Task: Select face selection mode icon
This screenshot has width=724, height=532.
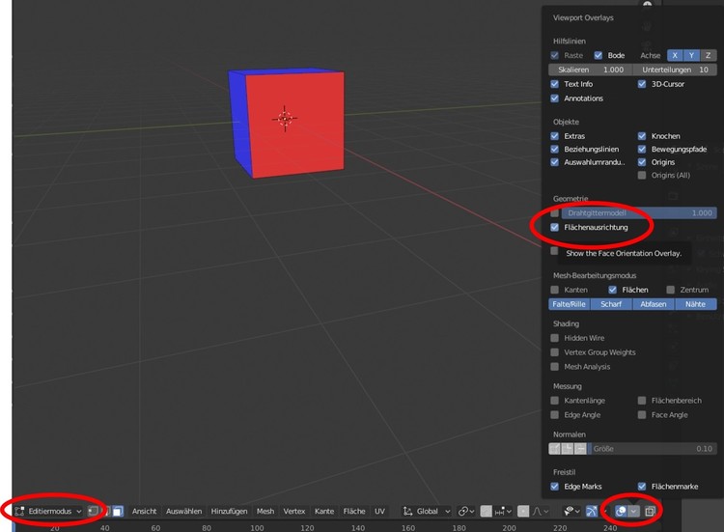Action: click(117, 511)
